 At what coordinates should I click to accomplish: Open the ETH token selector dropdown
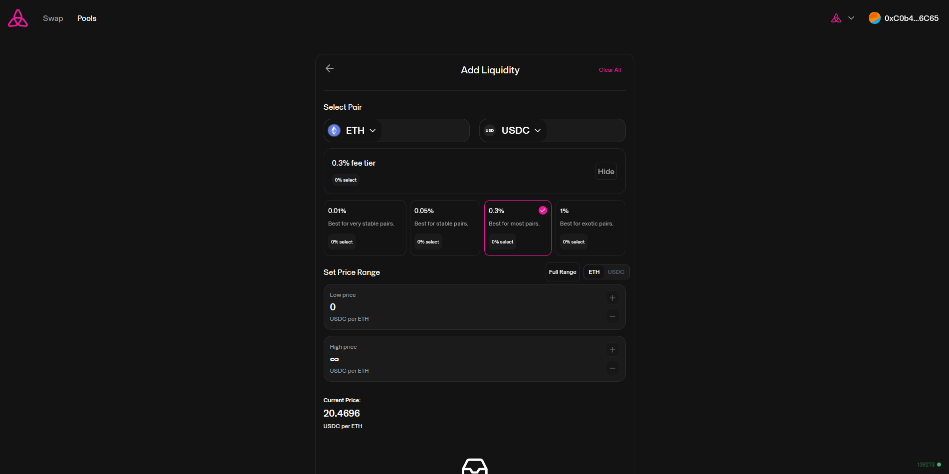(354, 131)
